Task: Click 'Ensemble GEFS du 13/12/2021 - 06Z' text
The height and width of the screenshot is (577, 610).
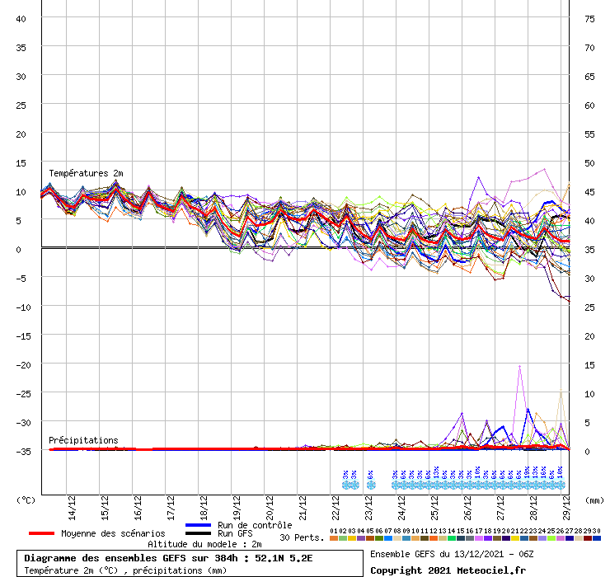Action: pyautogui.click(x=452, y=554)
